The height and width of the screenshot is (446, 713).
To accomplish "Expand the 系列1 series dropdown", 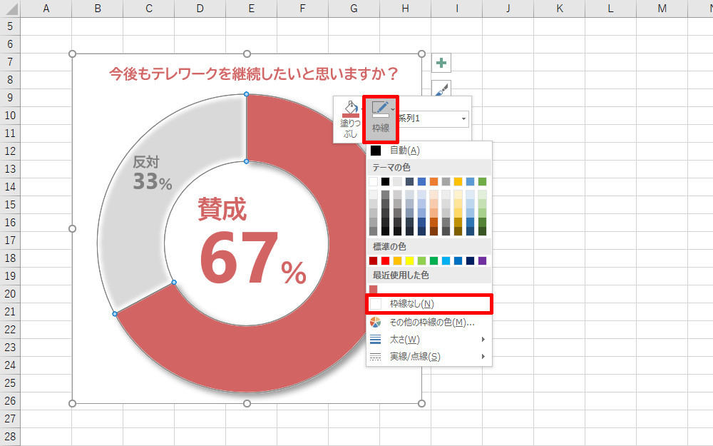I will (x=463, y=118).
